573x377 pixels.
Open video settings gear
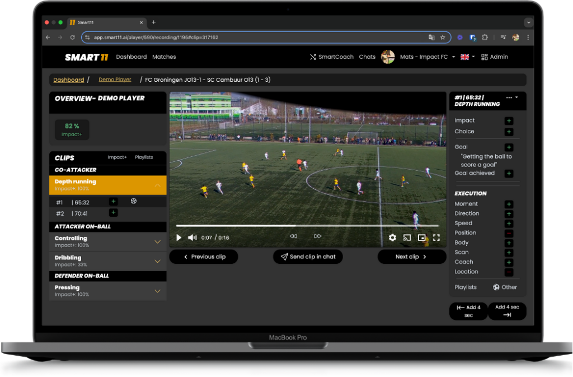click(x=392, y=238)
